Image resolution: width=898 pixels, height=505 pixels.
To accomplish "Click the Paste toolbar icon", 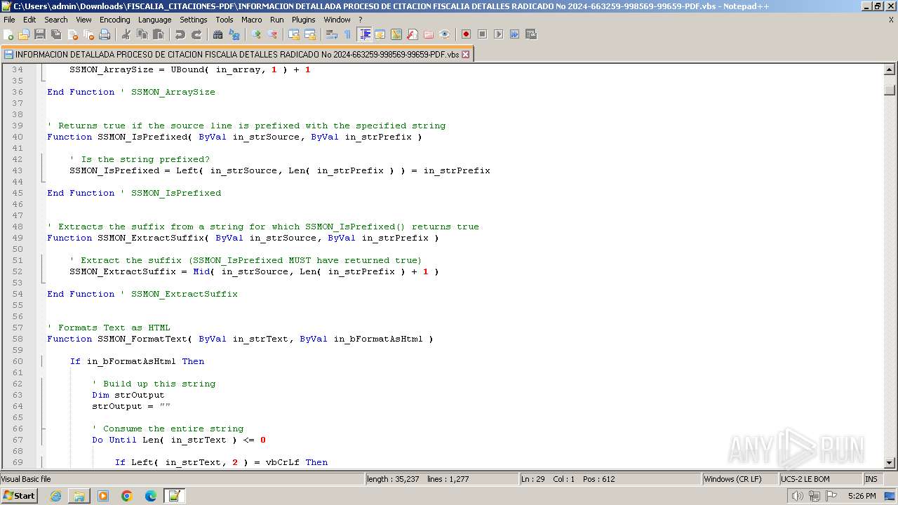I will pos(159,34).
